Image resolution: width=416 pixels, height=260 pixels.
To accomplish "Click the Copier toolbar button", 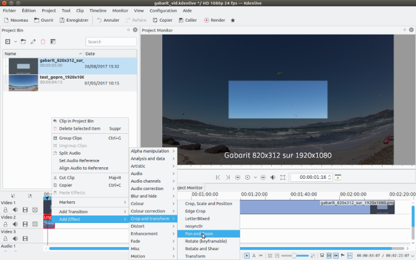I will pyautogui.click(x=162, y=20).
